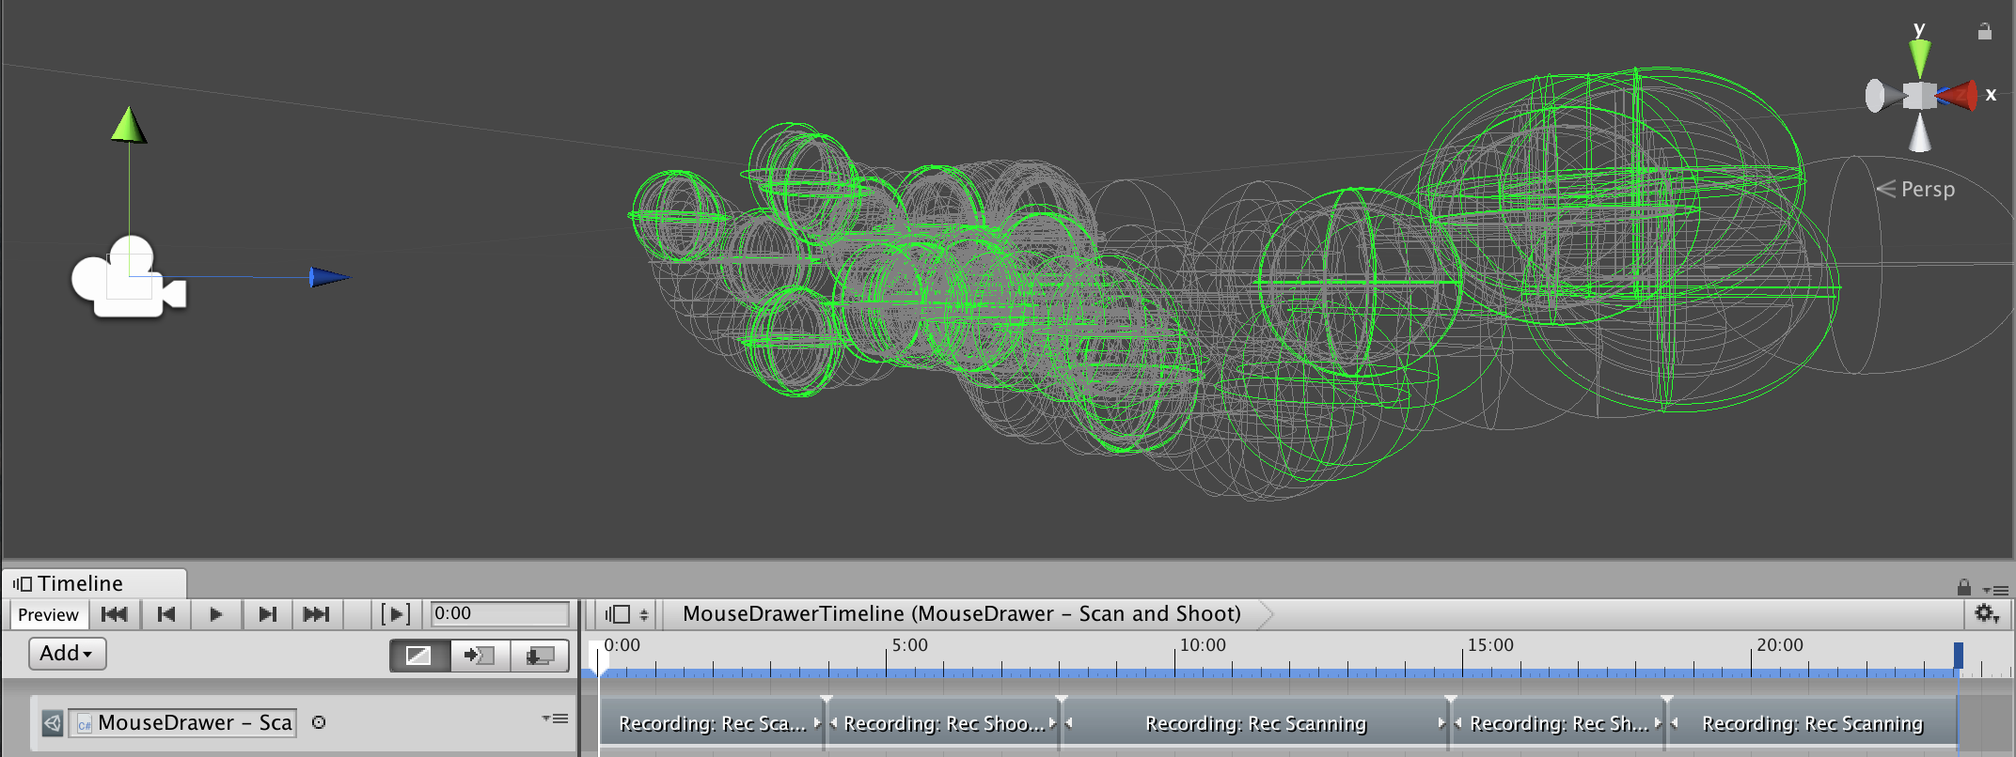Toggle the scene gizmo rotation lock icon
This screenshot has height=757, width=2016.
(1985, 31)
